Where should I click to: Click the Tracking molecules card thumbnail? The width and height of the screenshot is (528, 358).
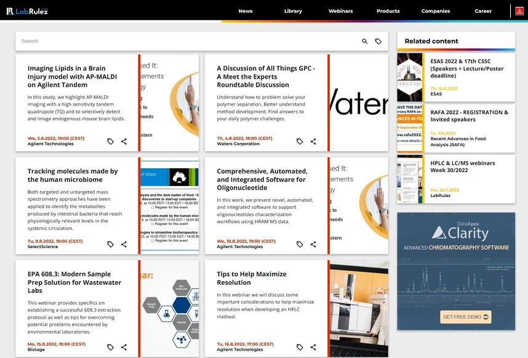pyautogui.click(x=170, y=206)
